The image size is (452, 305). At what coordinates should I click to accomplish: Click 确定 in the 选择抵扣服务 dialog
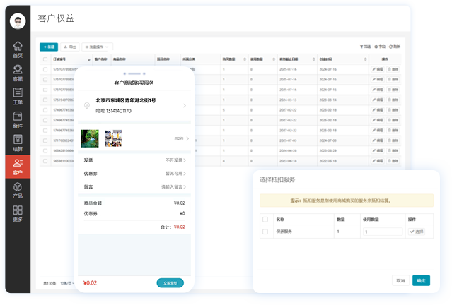point(421,280)
